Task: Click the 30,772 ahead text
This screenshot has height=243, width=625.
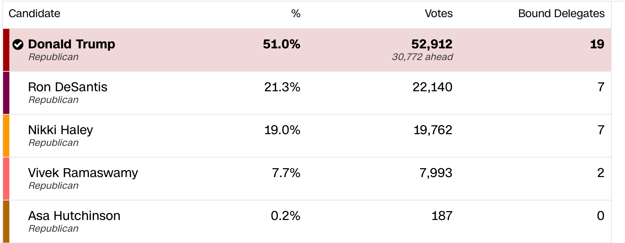Action: point(422,57)
